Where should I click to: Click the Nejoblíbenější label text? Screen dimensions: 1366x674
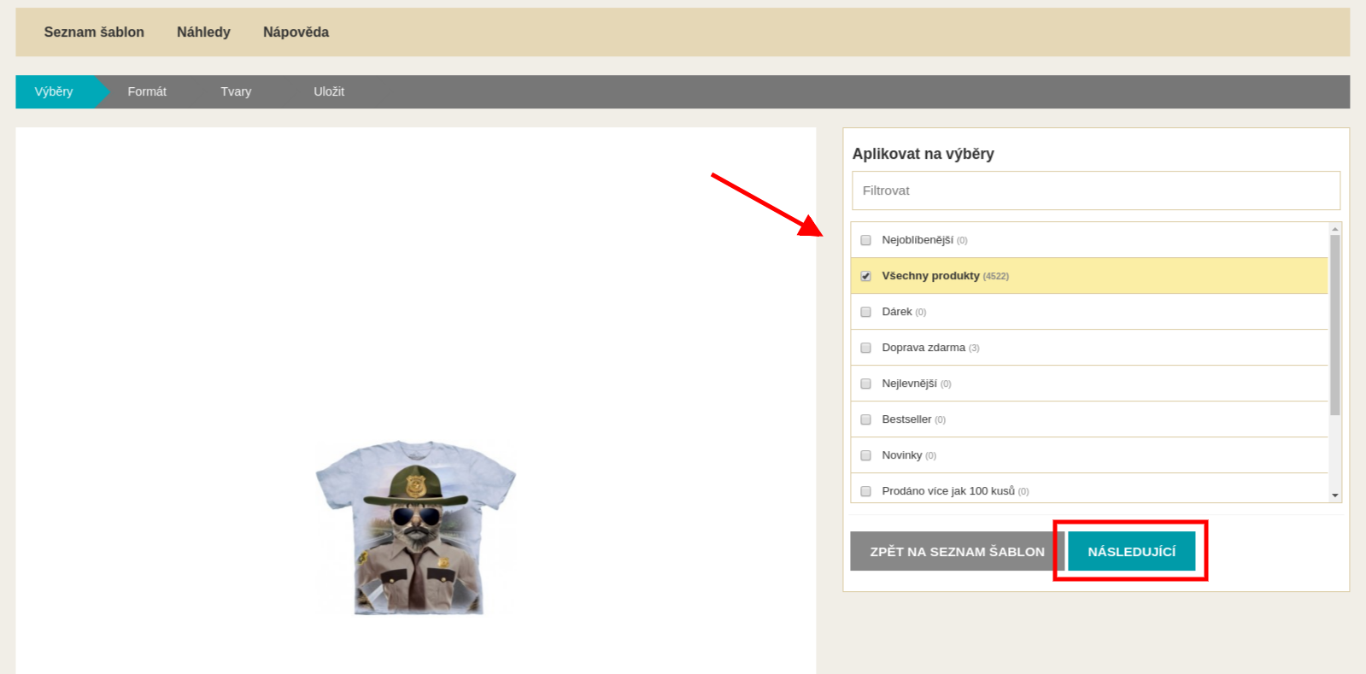click(x=918, y=240)
